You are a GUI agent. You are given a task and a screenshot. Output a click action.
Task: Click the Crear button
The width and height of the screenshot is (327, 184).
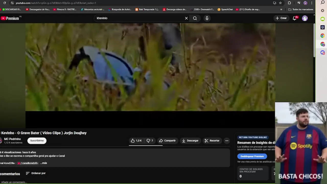tap(281, 18)
